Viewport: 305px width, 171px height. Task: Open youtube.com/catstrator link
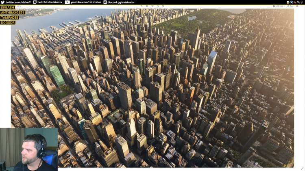(x=86, y=2)
